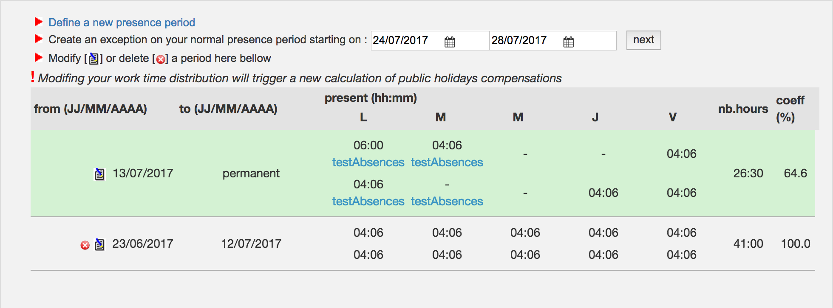Screen dimensions: 833x308
Task: Edit the period starting 23/06/2017
Action: point(99,244)
